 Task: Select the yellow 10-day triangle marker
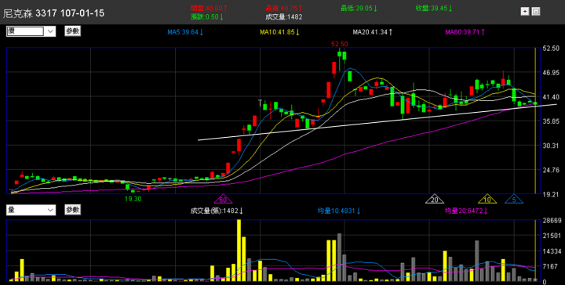487,199
